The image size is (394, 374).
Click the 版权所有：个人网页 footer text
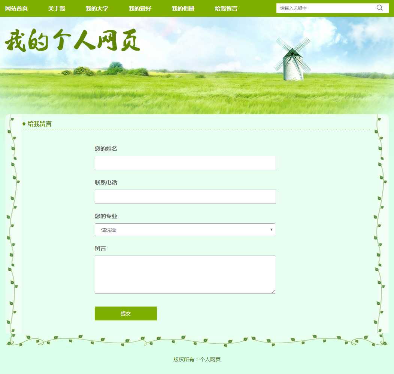pyautogui.click(x=197, y=359)
